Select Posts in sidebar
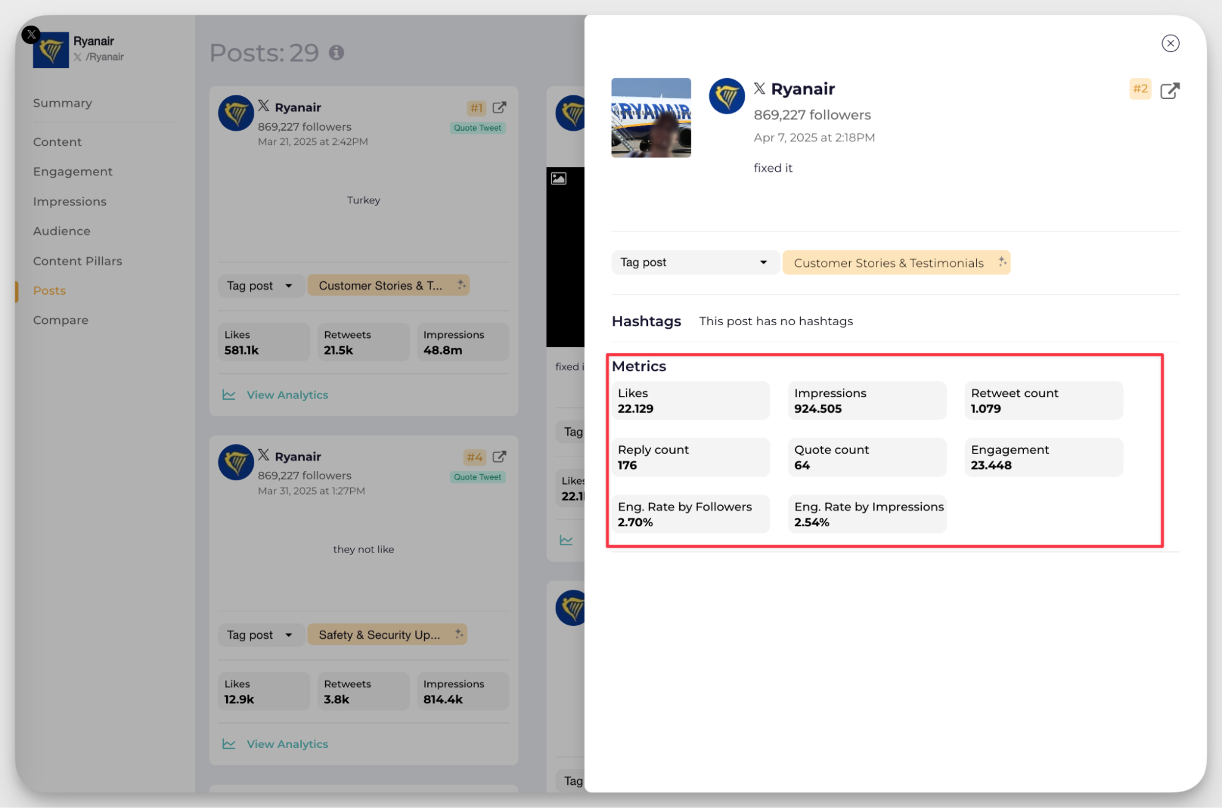The height and width of the screenshot is (808, 1222). [50, 290]
